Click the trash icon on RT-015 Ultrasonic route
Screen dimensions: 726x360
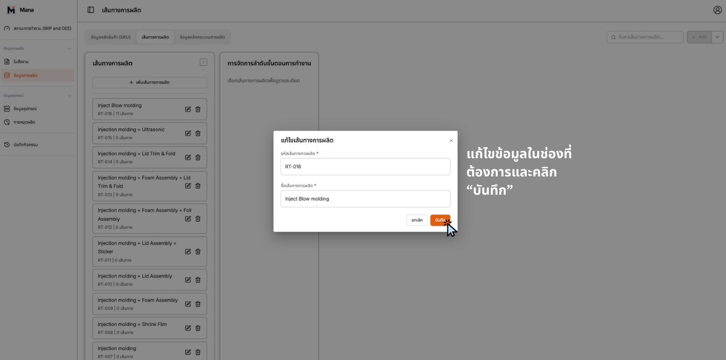(198, 133)
